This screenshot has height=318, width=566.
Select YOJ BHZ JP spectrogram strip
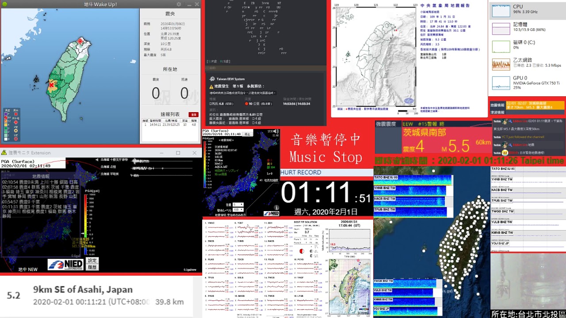click(405, 311)
